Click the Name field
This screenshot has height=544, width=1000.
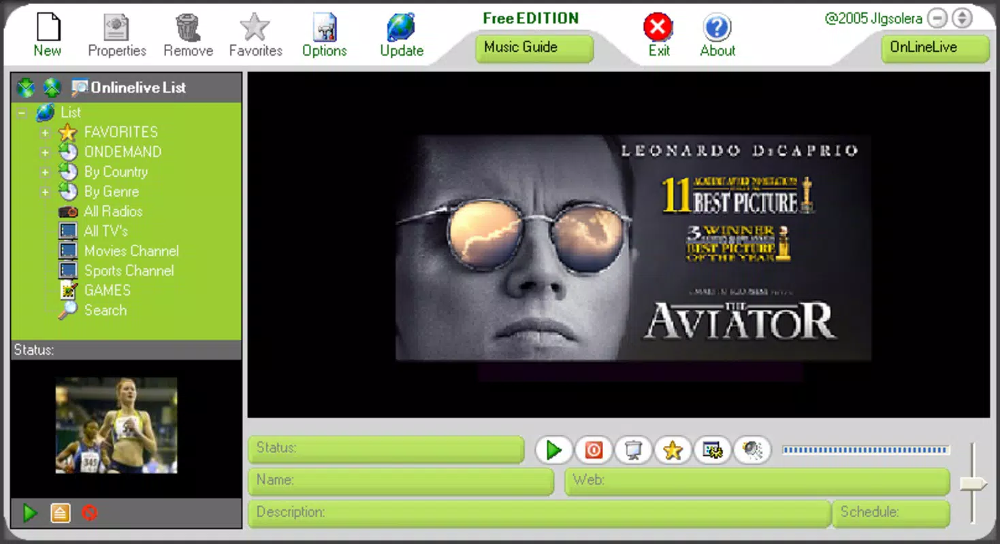(401, 481)
